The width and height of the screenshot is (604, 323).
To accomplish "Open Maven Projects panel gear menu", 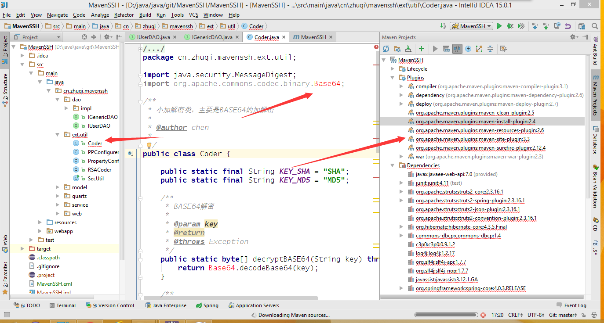I will [573, 37].
